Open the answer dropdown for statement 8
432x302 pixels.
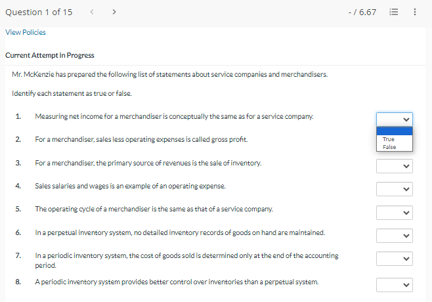click(395, 285)
